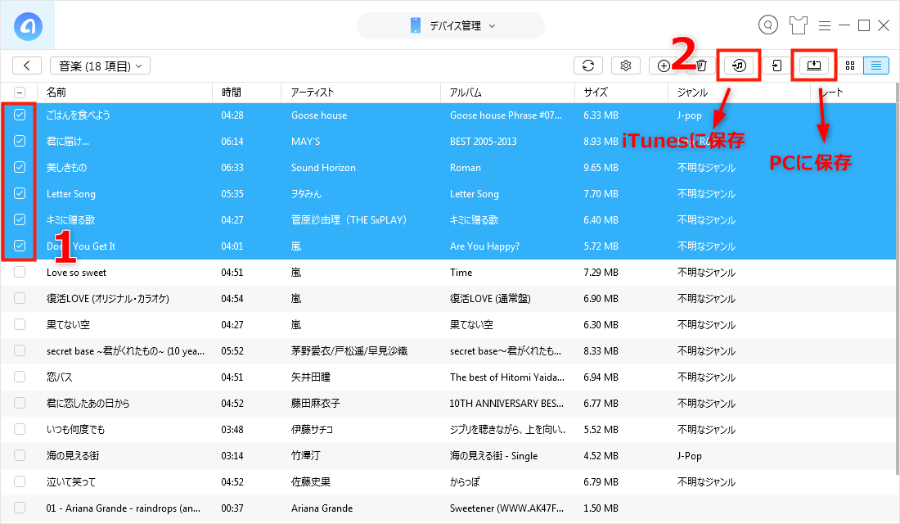Click album ジブリを聴きながら、上を向い..

tap(507, 429)
